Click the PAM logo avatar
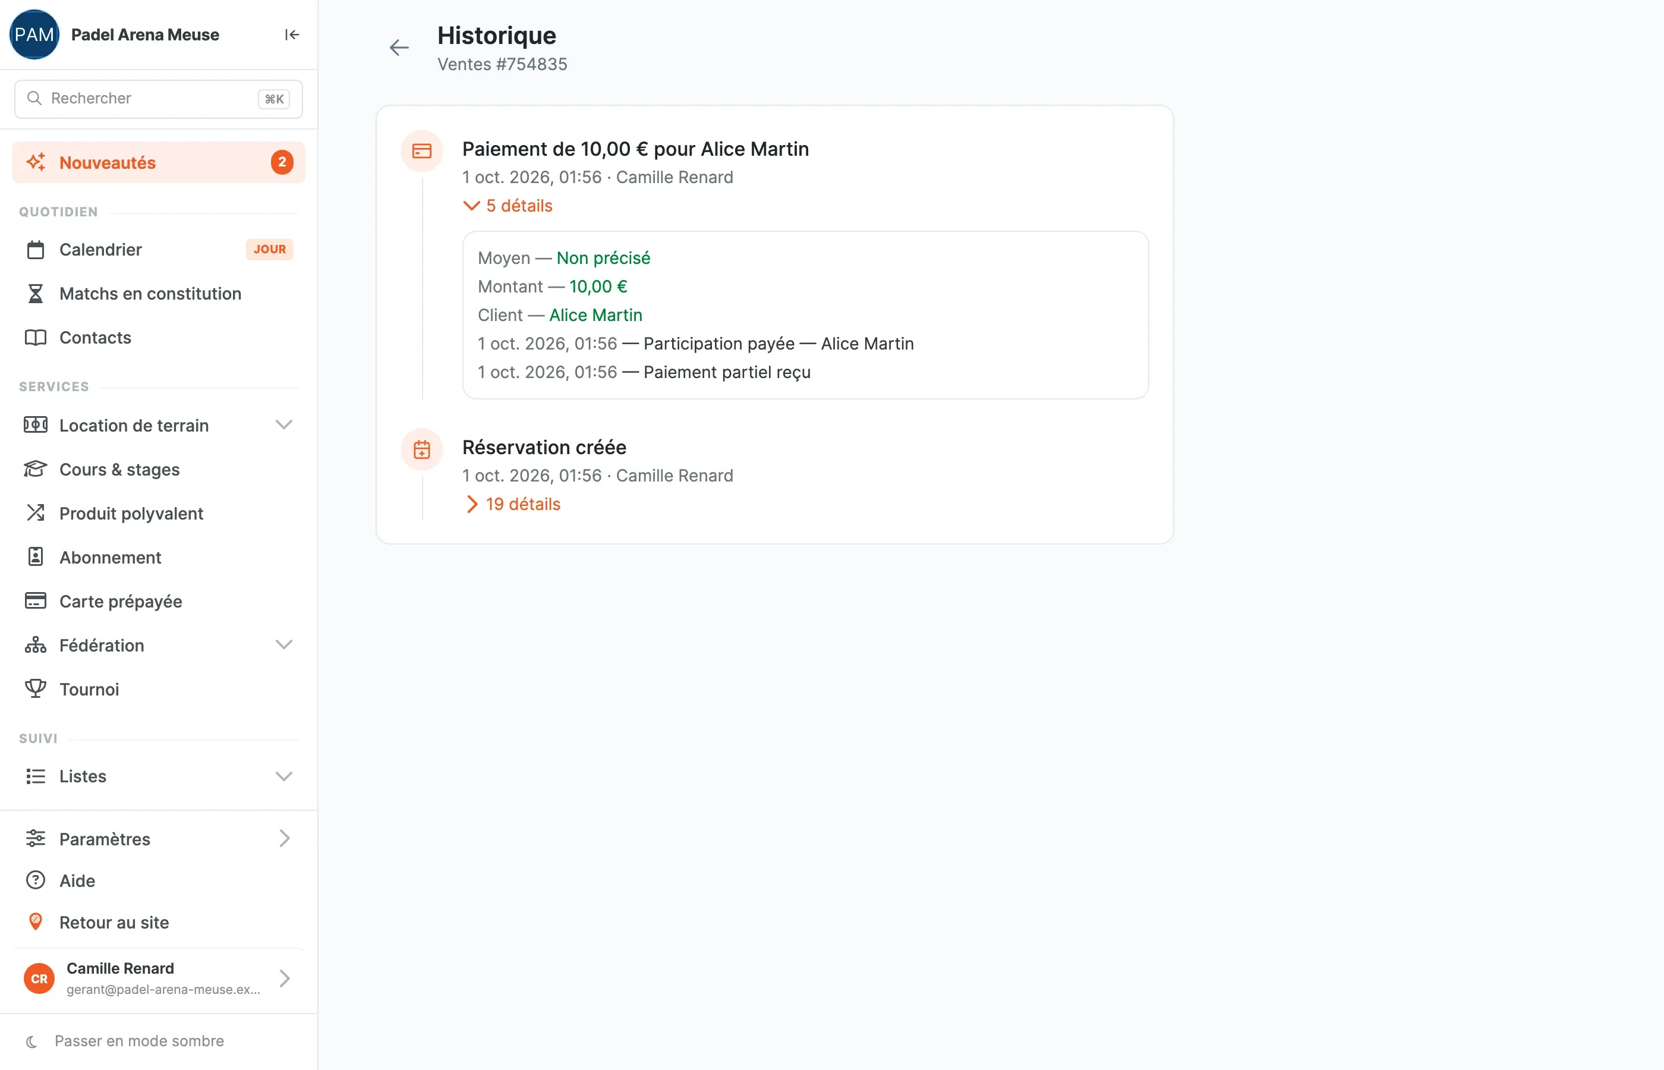 (34, 34)
